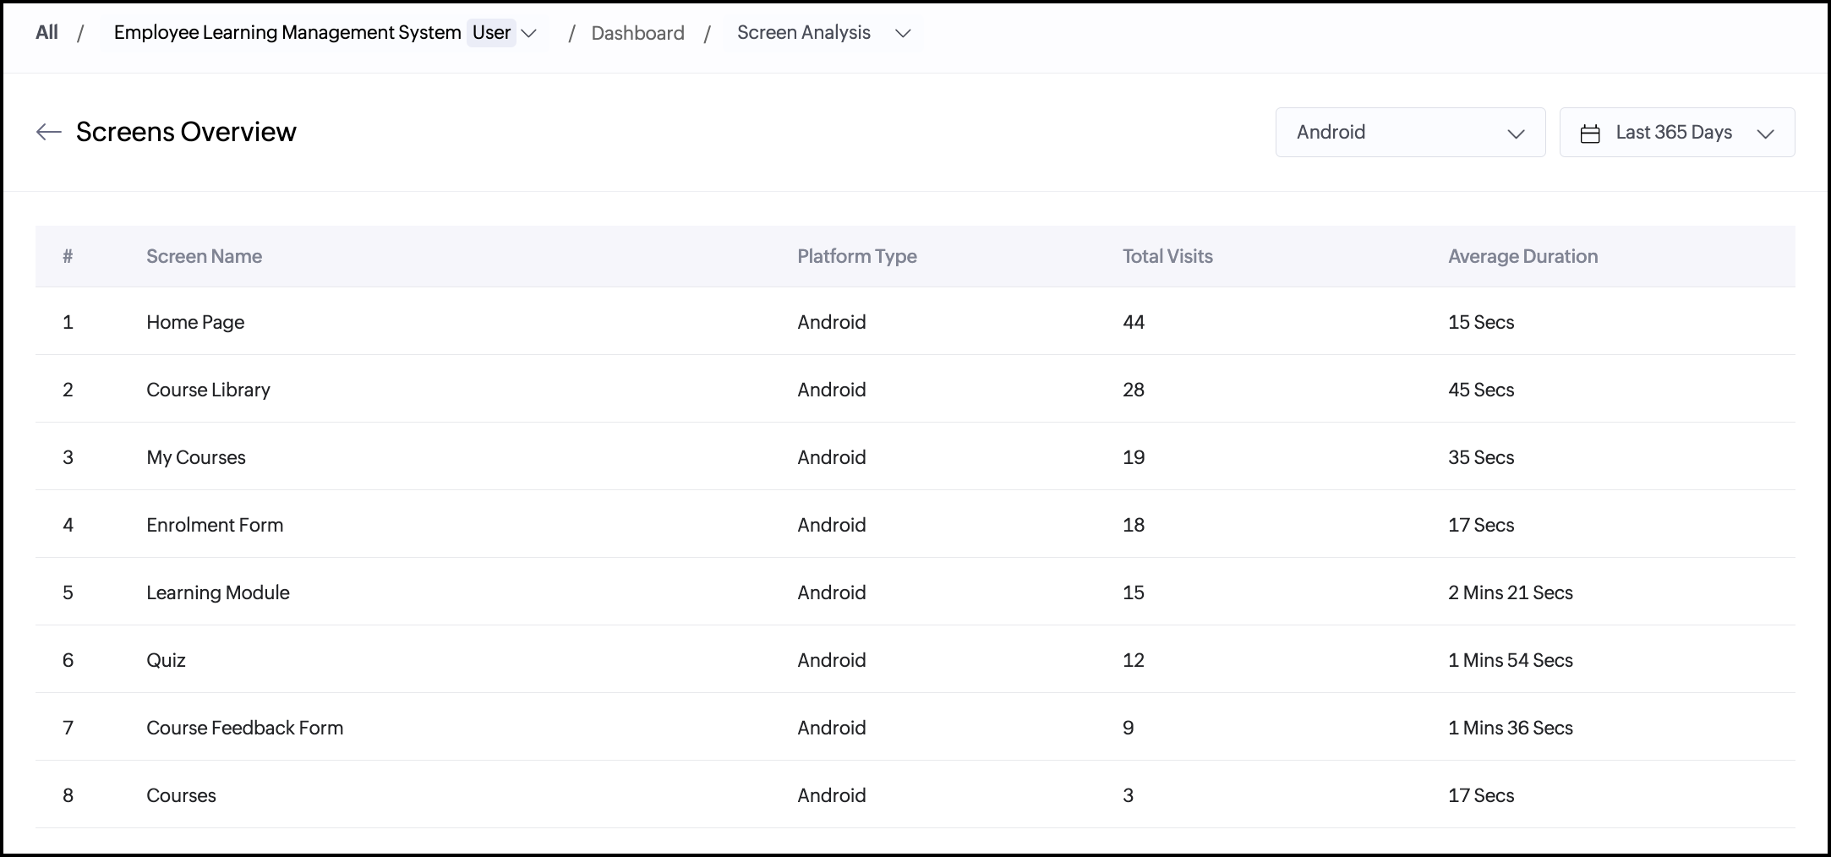Go to All in the breadcrumb
The image size is (1831, 857).
(46, 33)
